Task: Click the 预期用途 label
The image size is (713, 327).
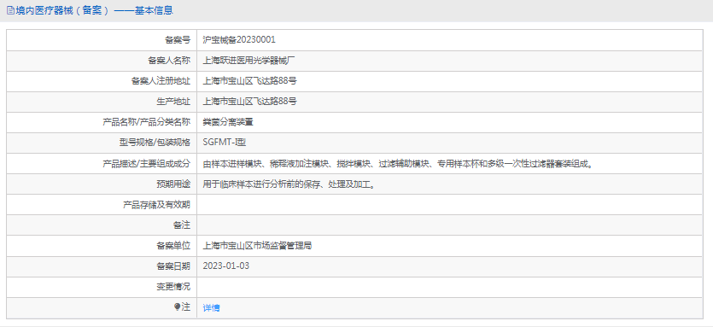Action: (x=173, y=184)
